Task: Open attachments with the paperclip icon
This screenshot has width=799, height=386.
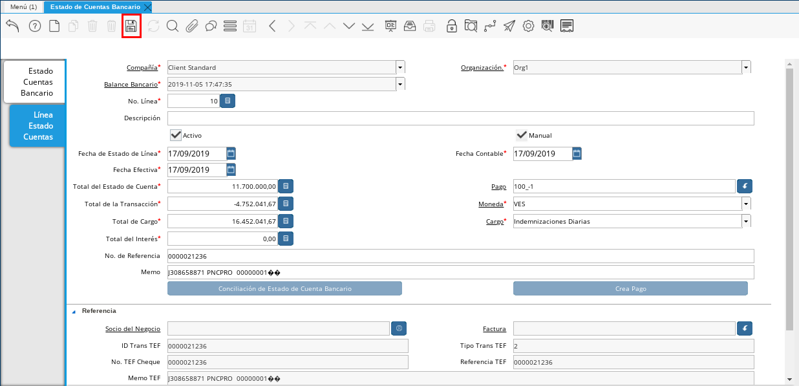Action: click(x=191, y=27)
